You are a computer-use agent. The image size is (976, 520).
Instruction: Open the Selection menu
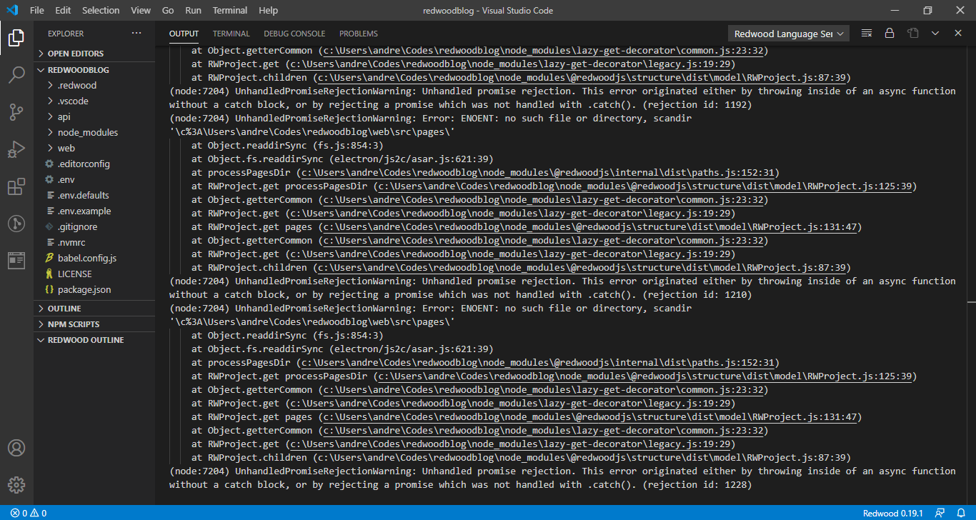[101, 11]
